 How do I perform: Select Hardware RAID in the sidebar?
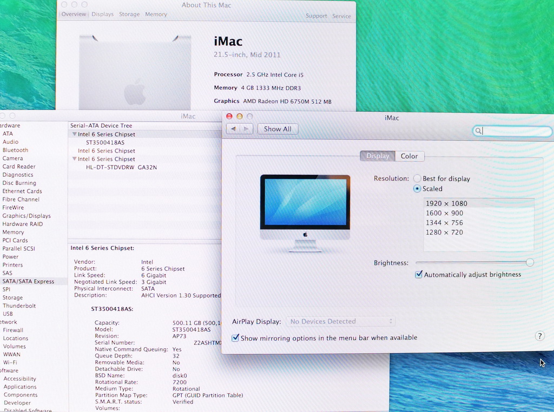(22, 224)
